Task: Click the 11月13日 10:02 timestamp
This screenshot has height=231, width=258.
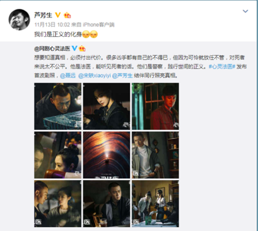Action: point(52,25)
